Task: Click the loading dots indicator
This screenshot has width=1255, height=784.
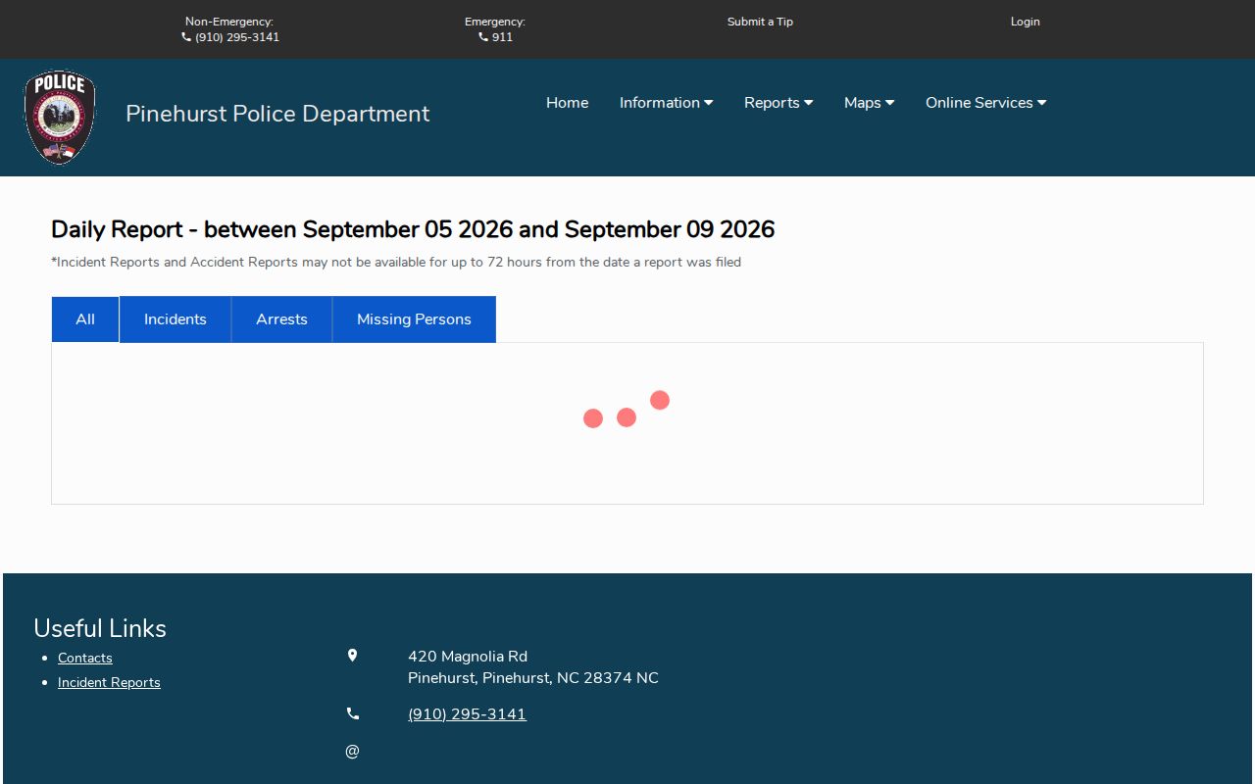Action: pos(627,410)
